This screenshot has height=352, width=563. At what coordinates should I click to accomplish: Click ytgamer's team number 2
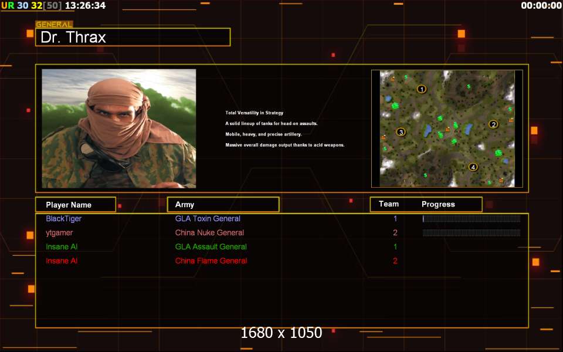click(x=395, y=233)
